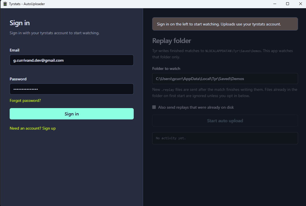
Task: Click the Password field label
Action: point(18,79)
